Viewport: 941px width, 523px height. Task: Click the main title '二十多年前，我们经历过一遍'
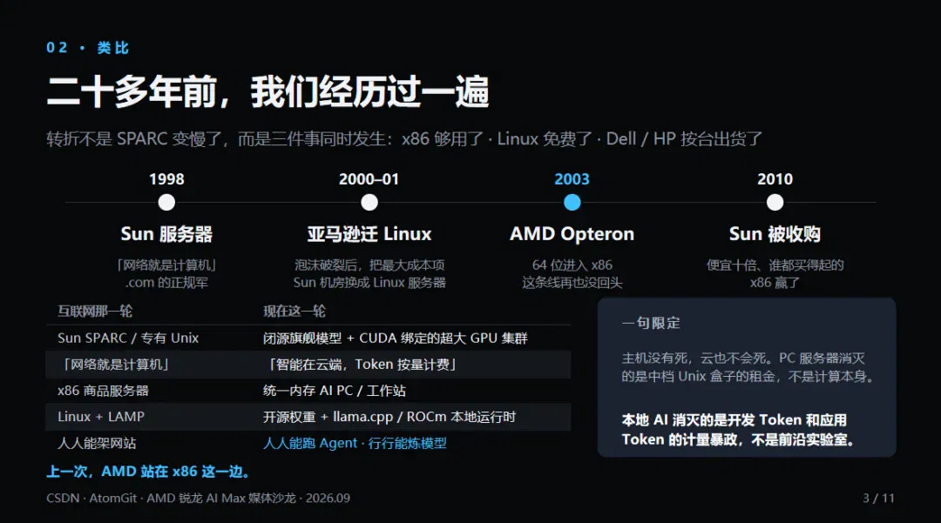coord(267,91)
